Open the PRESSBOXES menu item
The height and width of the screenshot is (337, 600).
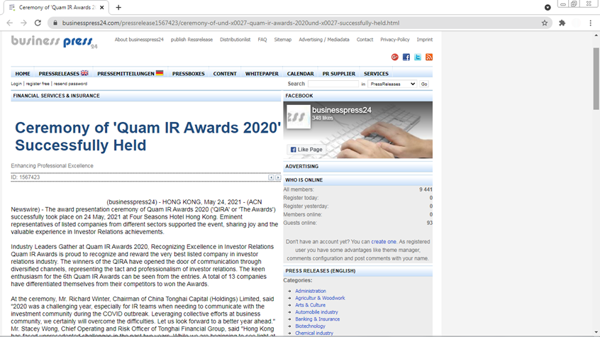[188, 74]
